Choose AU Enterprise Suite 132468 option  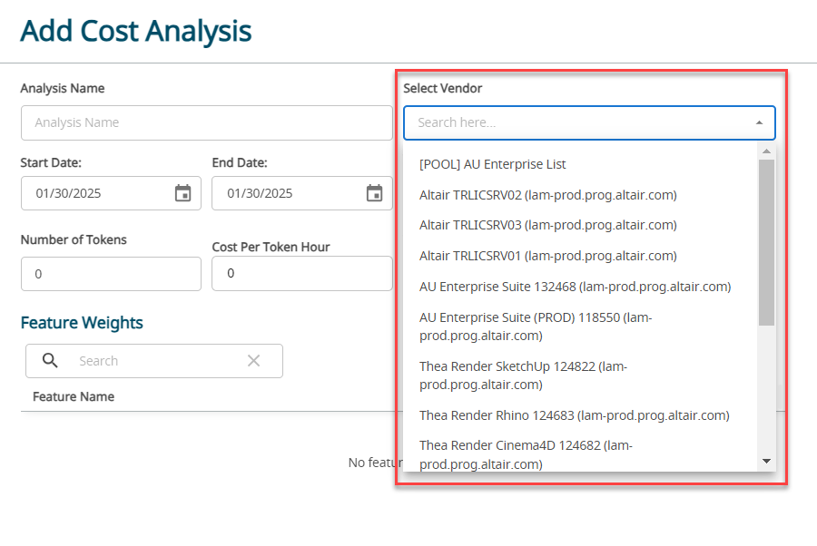coord(580,287)
